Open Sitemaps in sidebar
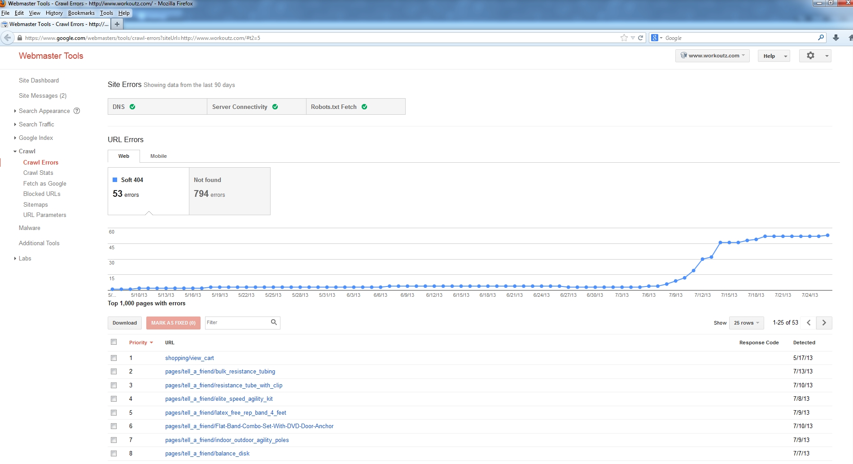This screenshot has width=853, height=464. [x=35, y=204]
